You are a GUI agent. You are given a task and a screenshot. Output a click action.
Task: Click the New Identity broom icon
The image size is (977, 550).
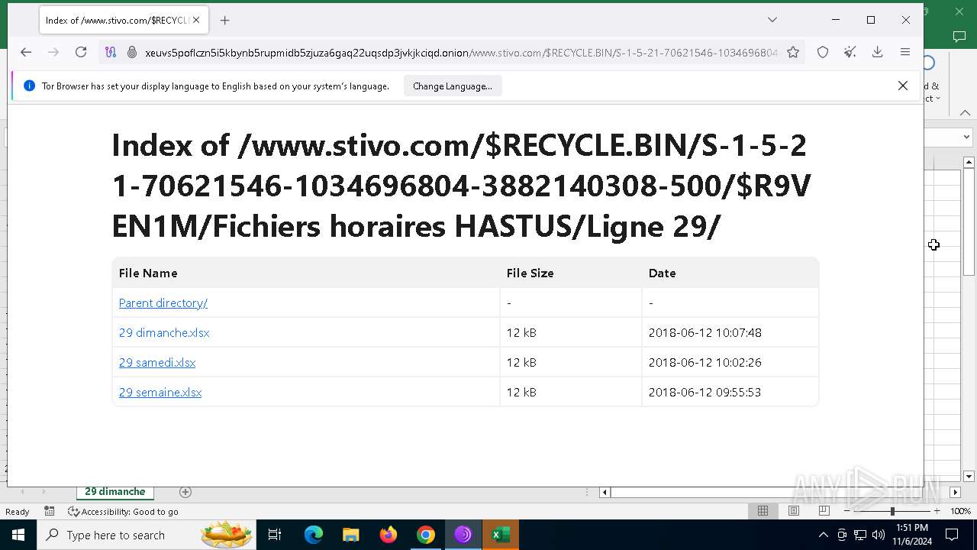tap(850, 52)
